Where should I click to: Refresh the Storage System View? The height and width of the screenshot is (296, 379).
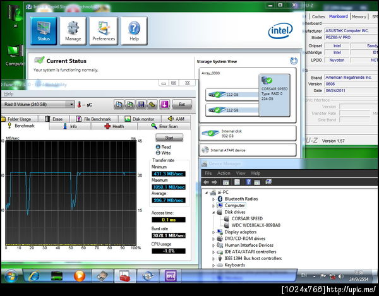[293, 61]
